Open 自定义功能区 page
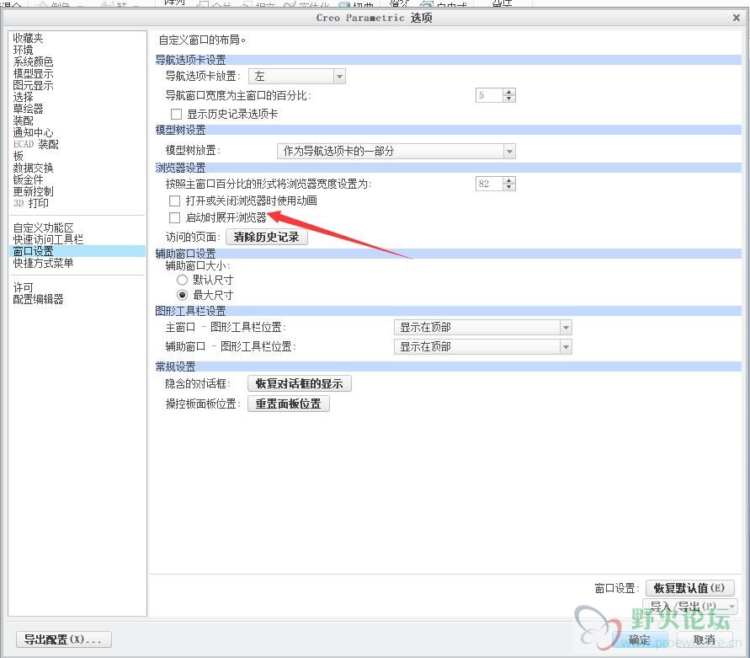The height and width of the screenshot is (658, 750). pyautogui.click(x=43, y=228)
